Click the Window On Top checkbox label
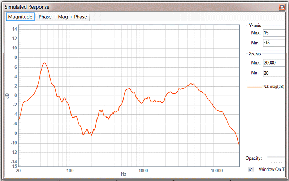289x181 pixels. click(x=273, y=169)
